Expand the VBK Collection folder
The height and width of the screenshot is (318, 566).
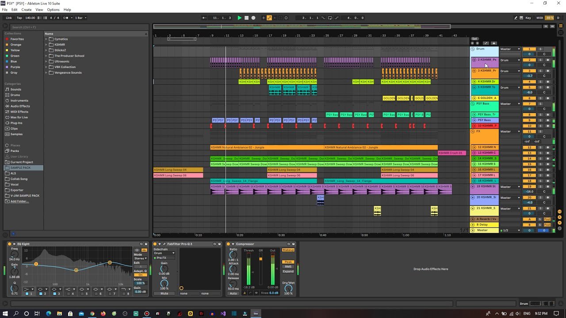tap(46, 67)
